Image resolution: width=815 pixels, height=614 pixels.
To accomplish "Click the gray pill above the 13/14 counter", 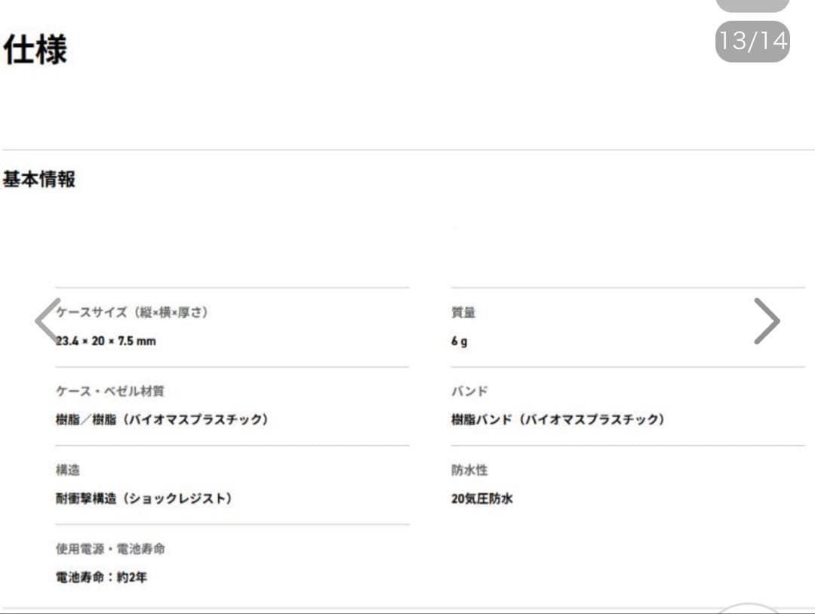I will click(752, 5).
